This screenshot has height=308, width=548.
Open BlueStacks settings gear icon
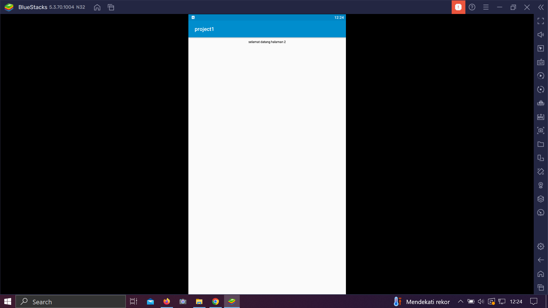(541, 246)
